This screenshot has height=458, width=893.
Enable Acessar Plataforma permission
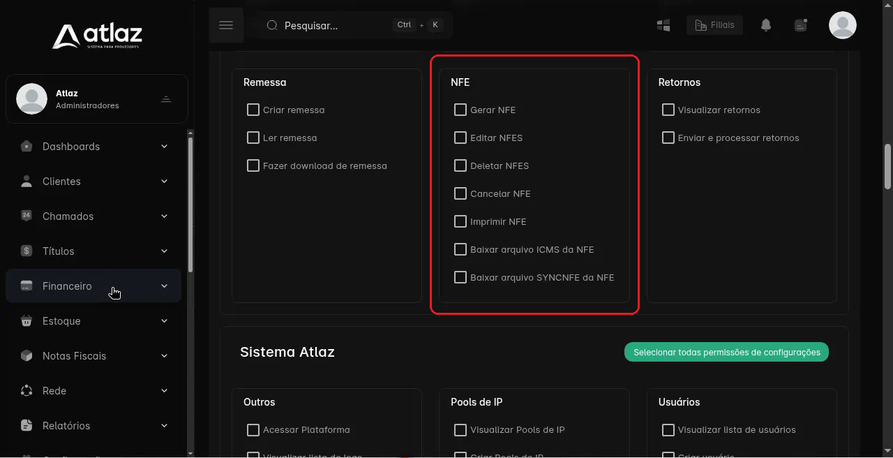[x=253, y=429]
